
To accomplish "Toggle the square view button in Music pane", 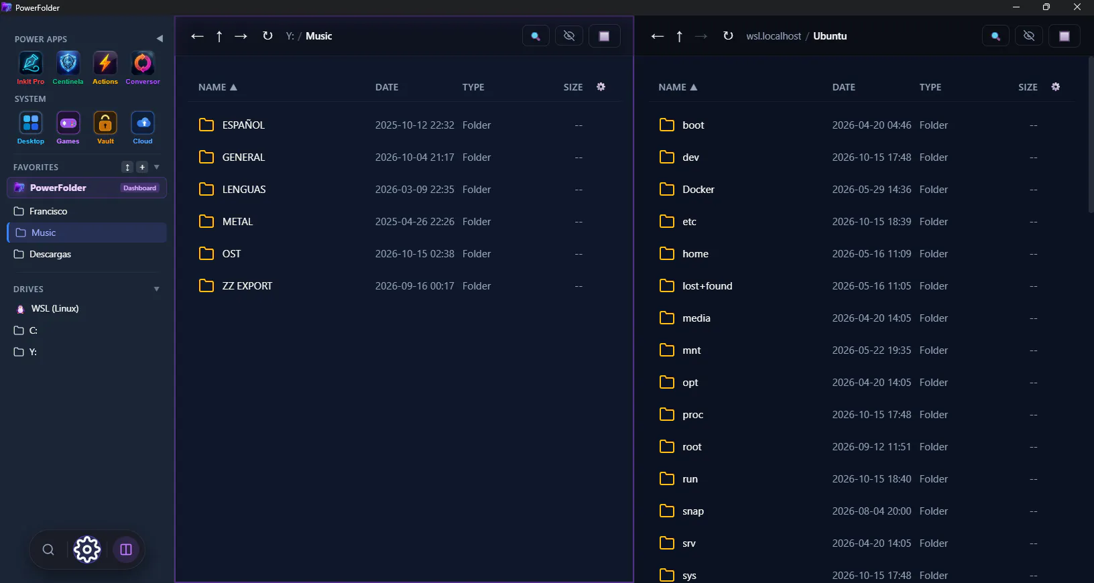I will click(x=604, y=36).
